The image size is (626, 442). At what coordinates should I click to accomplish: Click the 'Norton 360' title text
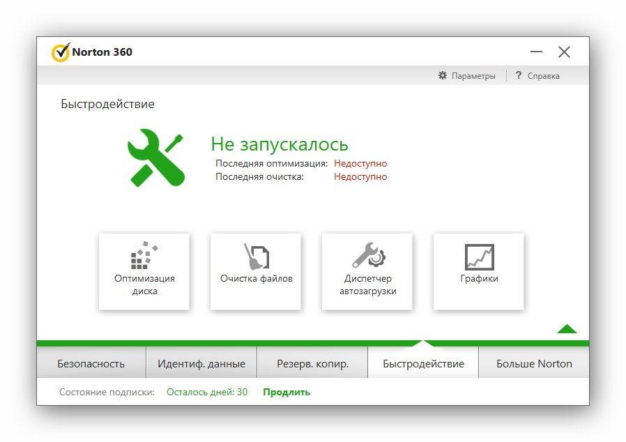coord(102,52)
